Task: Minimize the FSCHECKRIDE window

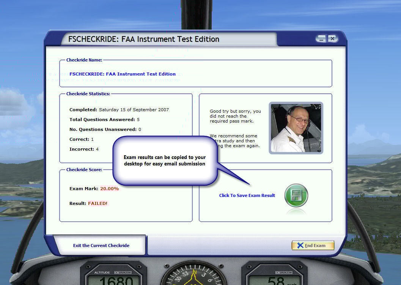Action: [321, 39]
